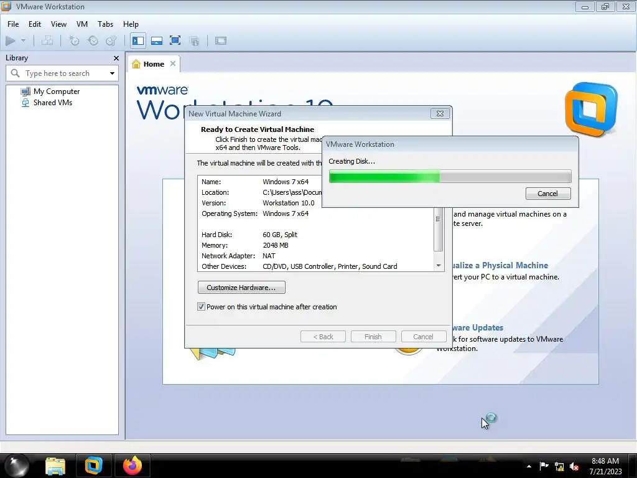637x478 pixels.
Task: Click the Hard Disk value 60 GB, Split
Action: coord(280,235)
